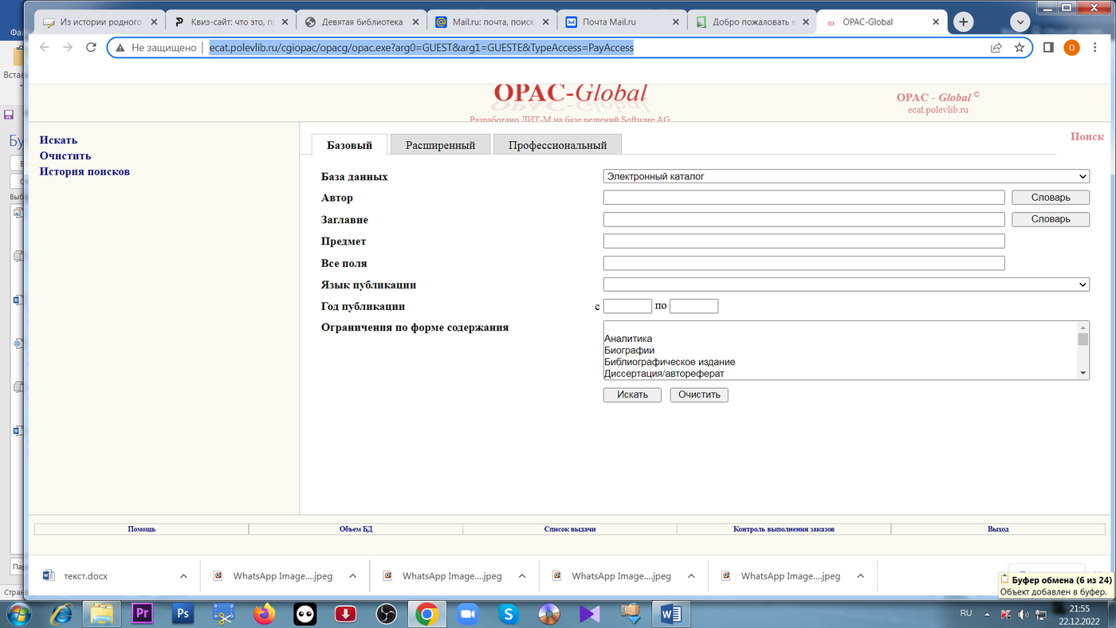Open the orange profile avatar
Viewport: 1116px width, 628px height.
(1071, 48)
